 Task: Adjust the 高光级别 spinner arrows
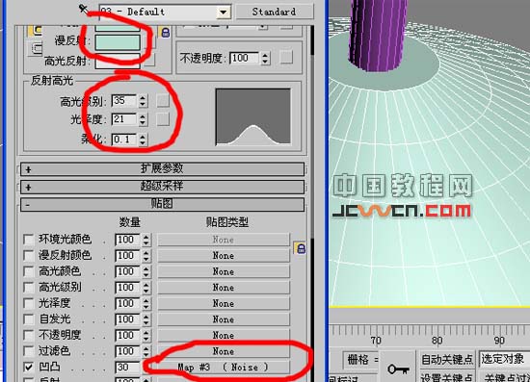[143, 101]
